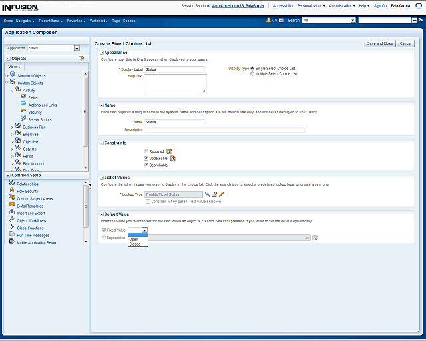The width and height of the screenshot is (426, 341).
Task: Open Role Security in Common Setup
Action: click(27, 191)
